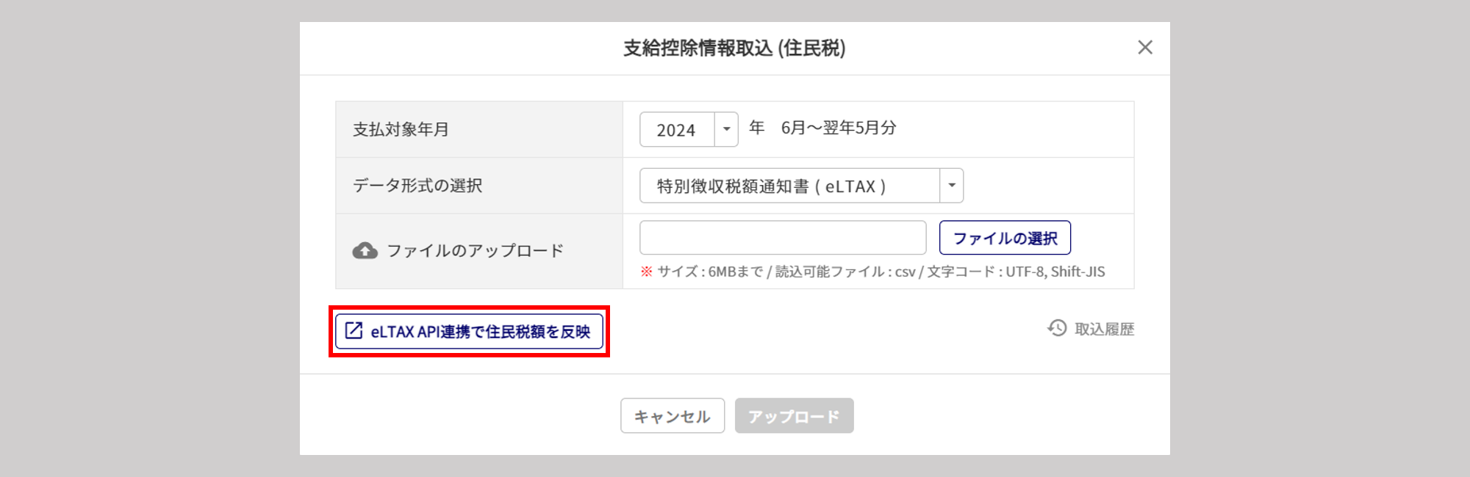
Task: Click the キャンセル button
Action: 673,416
